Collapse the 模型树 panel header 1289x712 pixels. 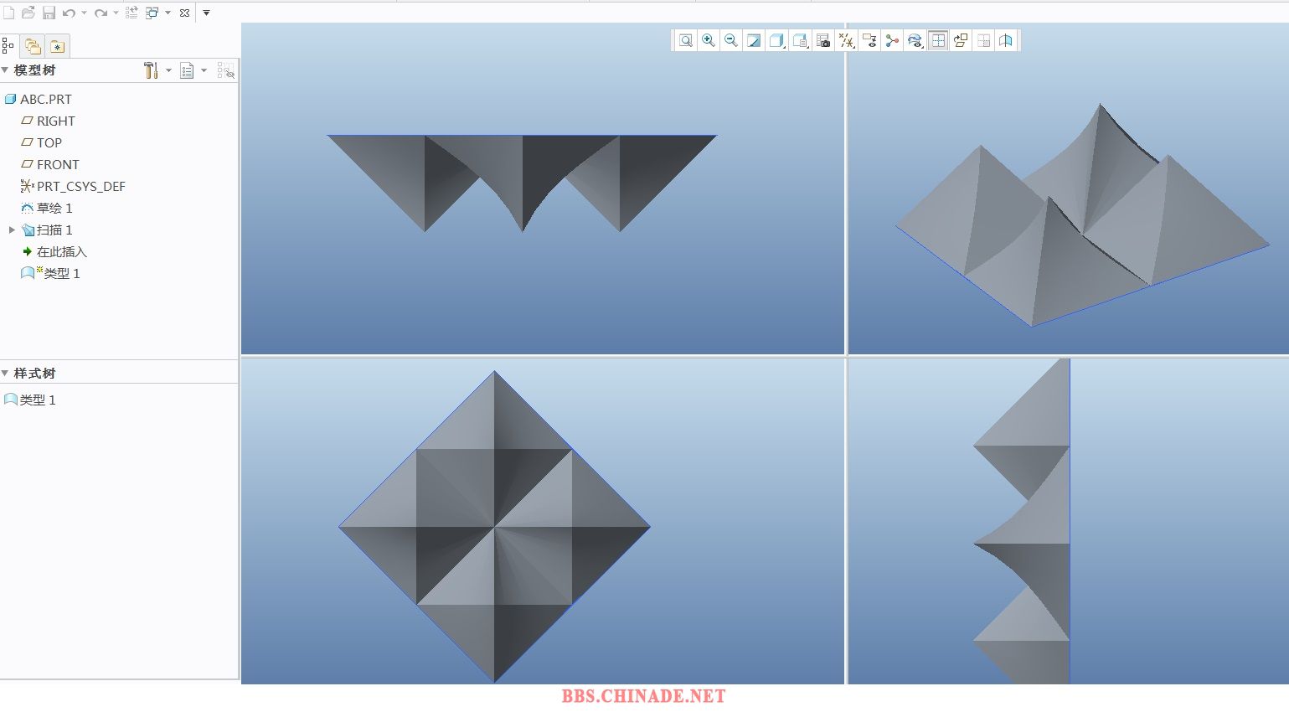tap(5, 70)
